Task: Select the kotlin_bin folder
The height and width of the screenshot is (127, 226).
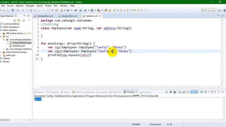Action: (11, 55)
